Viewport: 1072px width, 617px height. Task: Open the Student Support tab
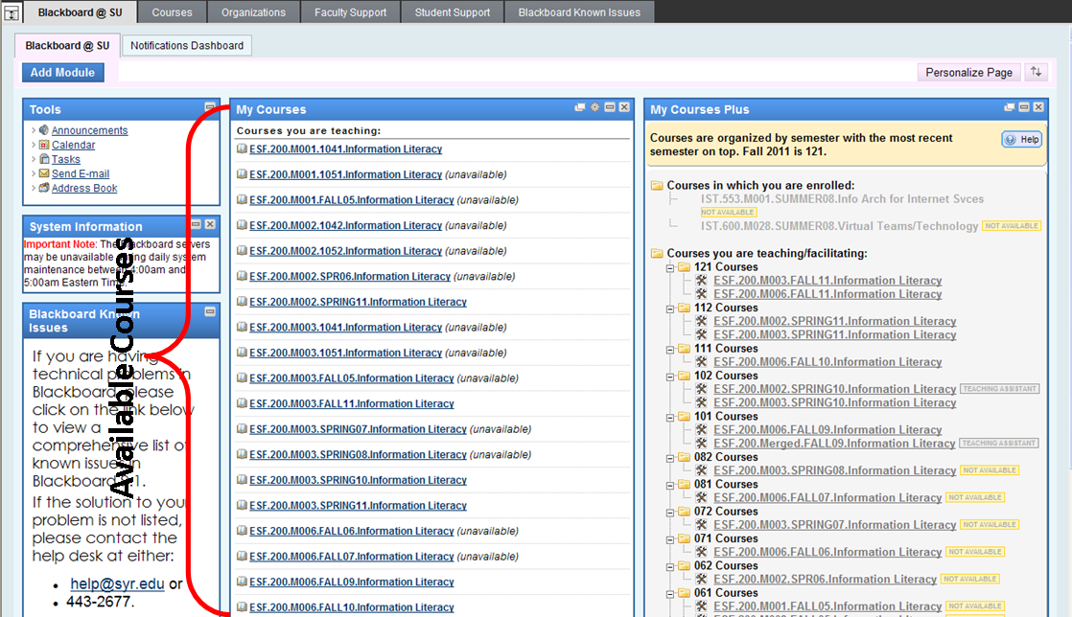pyautogui.click(x=452, y=11)
